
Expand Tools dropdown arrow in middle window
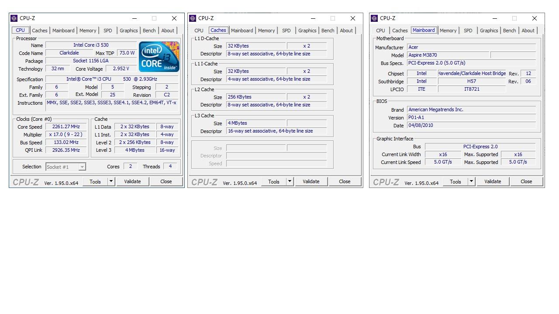pos(290,181)
